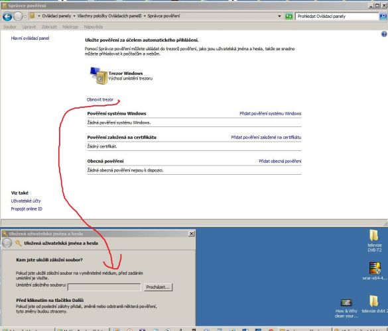Click the Správce pověření title bar icon

[x=4, y=5]
